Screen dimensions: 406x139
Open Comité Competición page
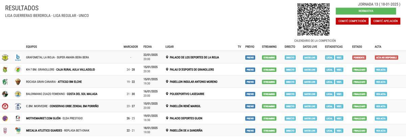(352, 21)
